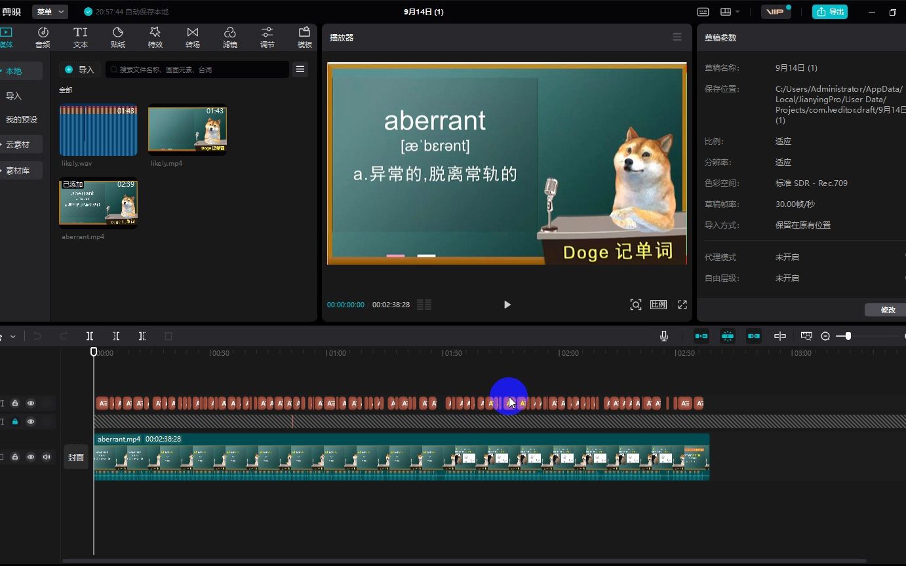
Task: Hide the aberrant.mp4 video track
Action: pos(30,457)
